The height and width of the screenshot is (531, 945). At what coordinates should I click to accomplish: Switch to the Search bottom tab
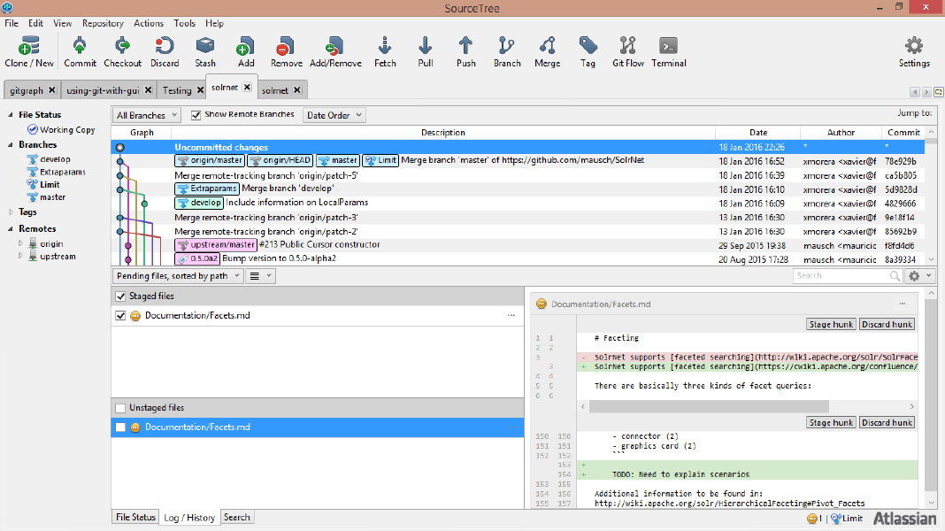[x=236, y=517]
